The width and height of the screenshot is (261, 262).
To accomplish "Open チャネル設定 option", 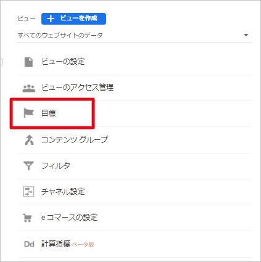I will 135,192.
